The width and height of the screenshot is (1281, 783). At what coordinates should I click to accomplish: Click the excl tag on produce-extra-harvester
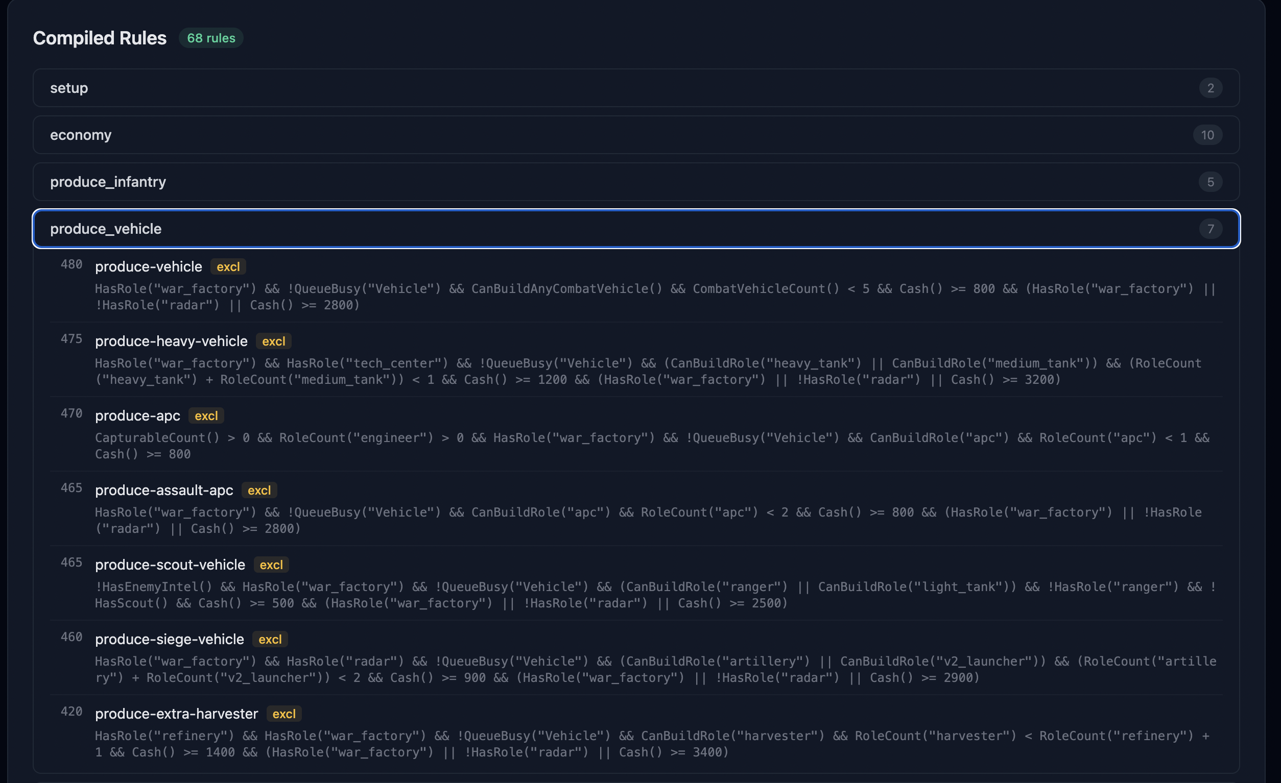[x=284, y=714]
